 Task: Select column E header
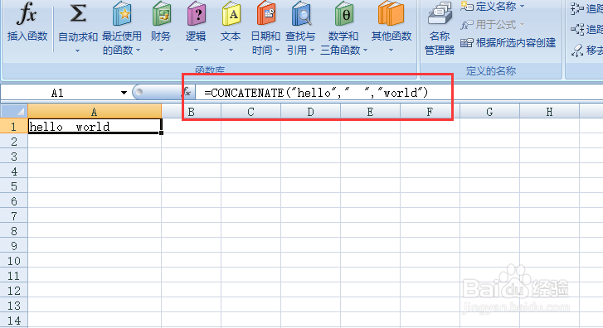[370, 111]
